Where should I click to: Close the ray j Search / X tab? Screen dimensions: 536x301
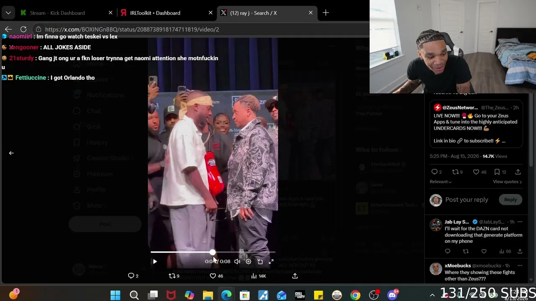click(x=311, y=13)
